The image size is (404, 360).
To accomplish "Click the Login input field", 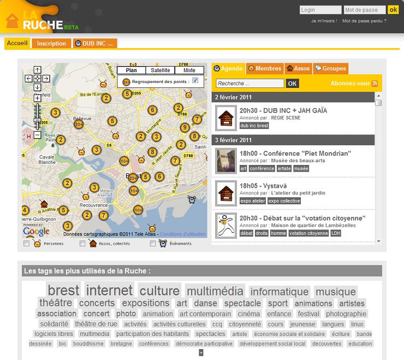I will click(320, 10).
